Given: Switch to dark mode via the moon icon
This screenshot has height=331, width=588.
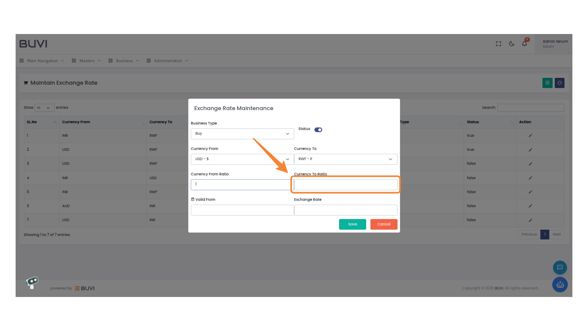Looking at the screenshot, I should pyautogui.click(x=511, y=44).
